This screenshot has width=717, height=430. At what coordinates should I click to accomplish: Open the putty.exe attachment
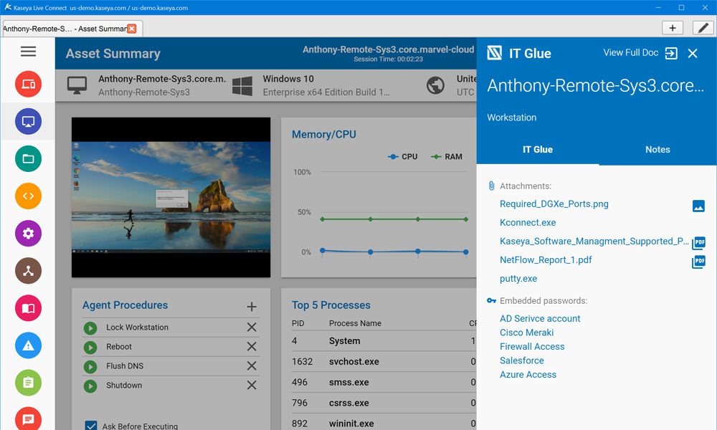518,279
